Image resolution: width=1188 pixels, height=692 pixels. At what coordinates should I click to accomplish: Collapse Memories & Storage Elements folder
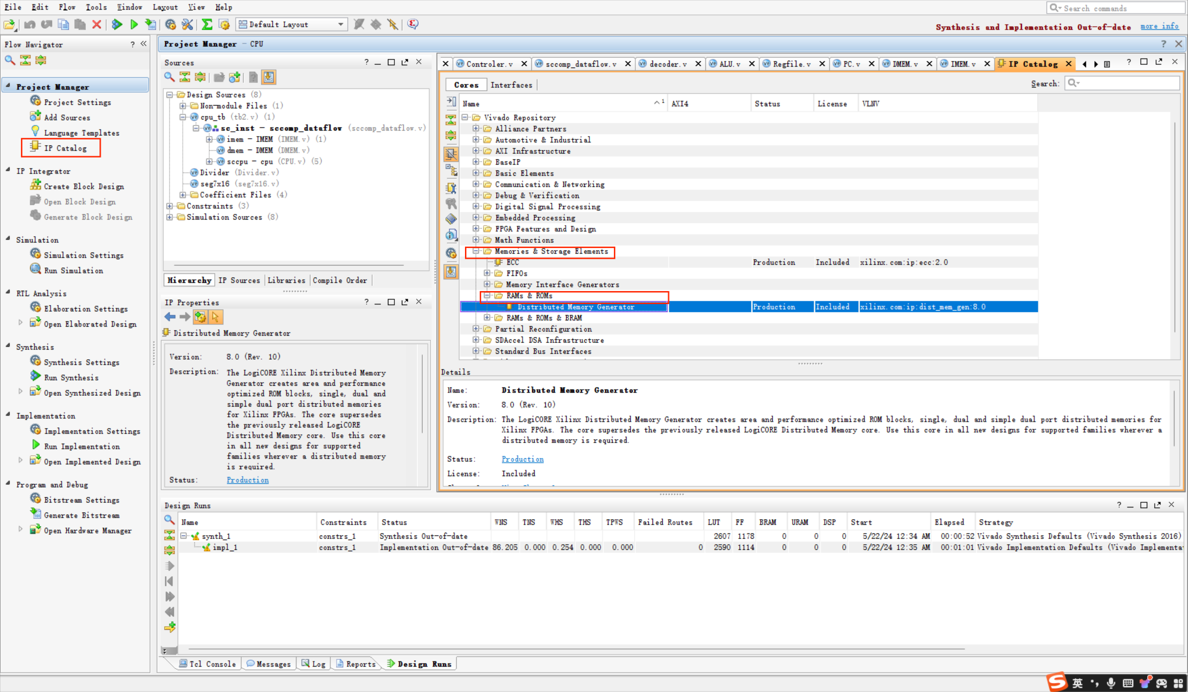pos(476,251)
